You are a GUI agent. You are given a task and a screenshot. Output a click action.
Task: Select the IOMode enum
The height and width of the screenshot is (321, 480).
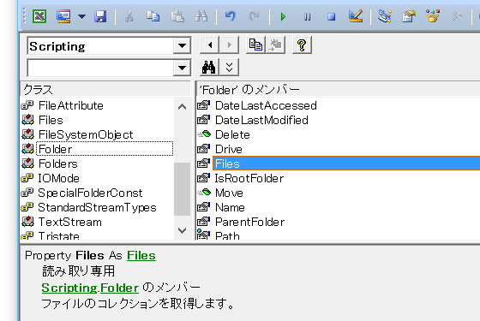point(58,178)
